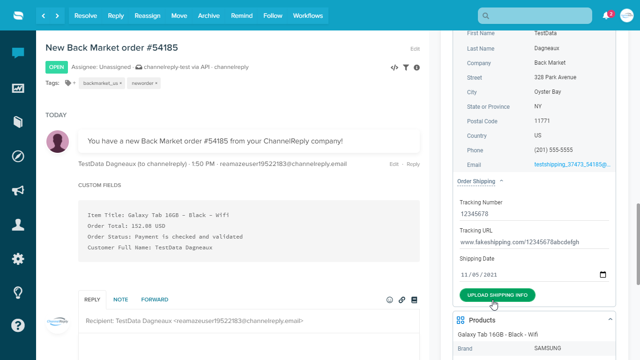The height and width of the screenshot is (360, 640).
Task: Click the SAMSUNG brand value
Action: pyautogui.click(x=548, y=348)
